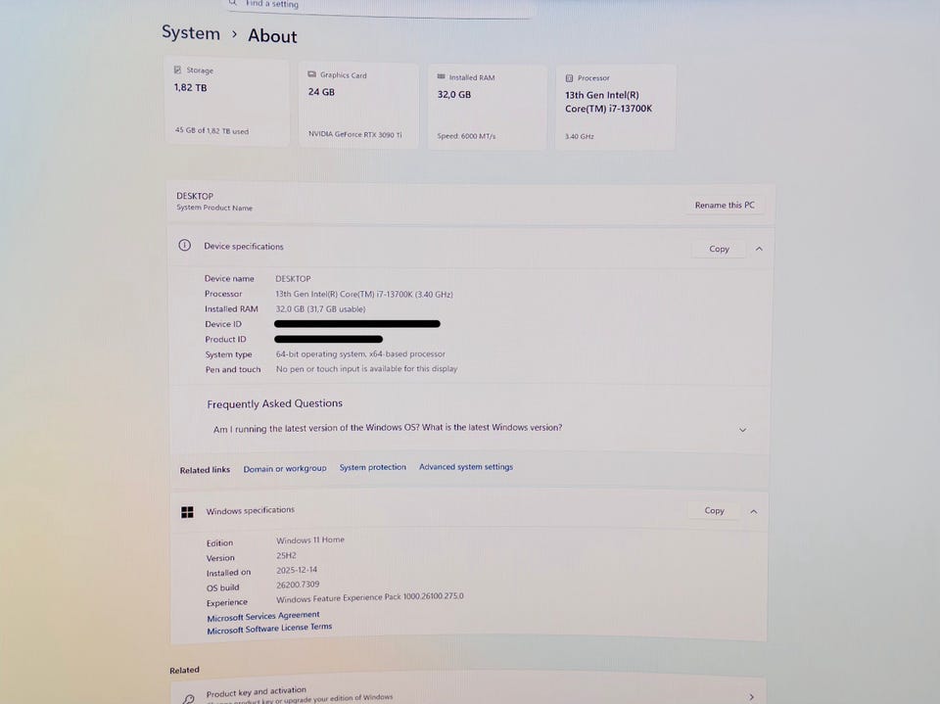Click the Processor card icon
This screenshot has width=940, height=704.
click(x=569, y=78)
